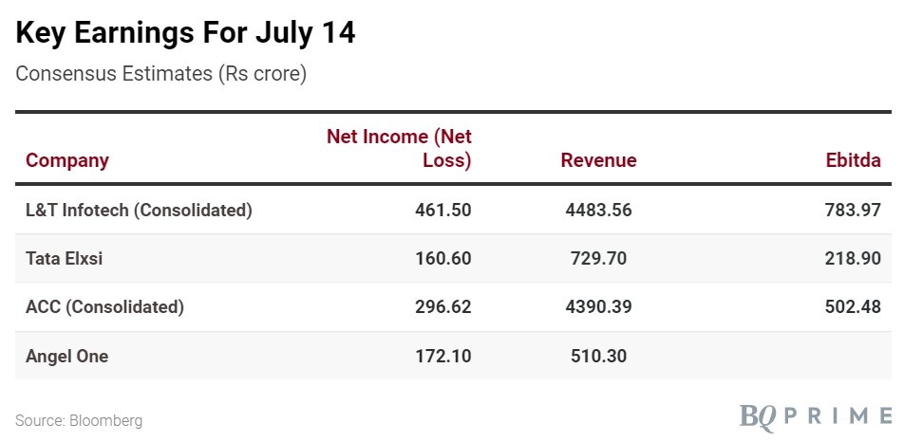Click the Angel One company name

tap(67, 357)
